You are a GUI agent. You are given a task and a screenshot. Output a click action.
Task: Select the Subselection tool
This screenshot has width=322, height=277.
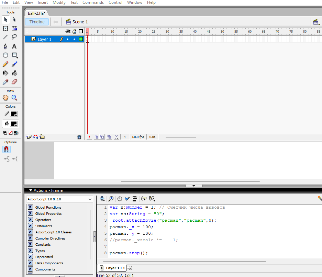(14, 19)
